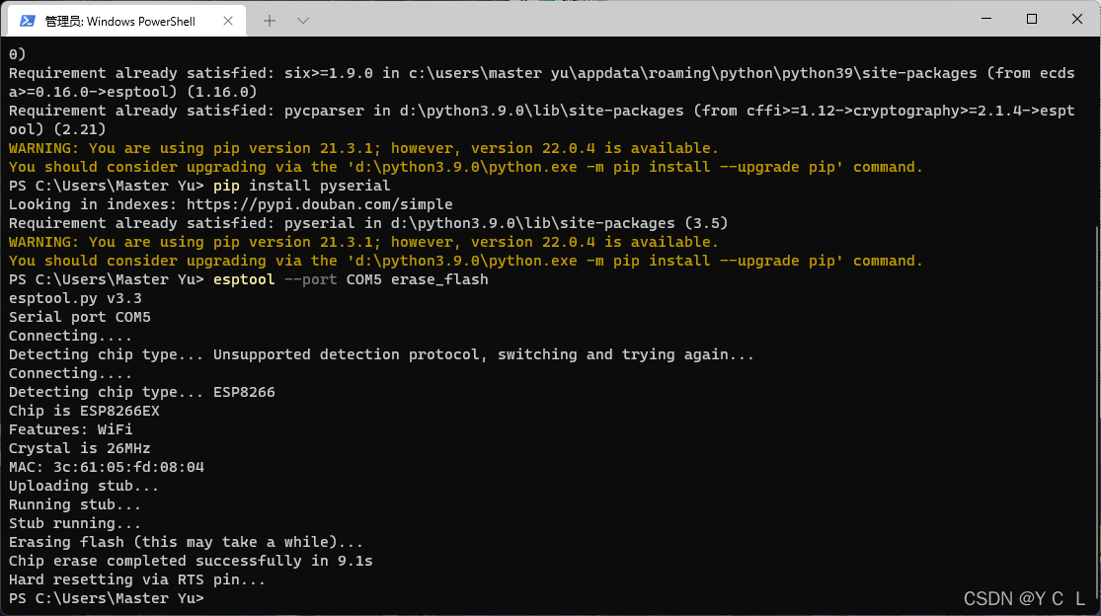Click the pip install pyserial command

(302, 186)
